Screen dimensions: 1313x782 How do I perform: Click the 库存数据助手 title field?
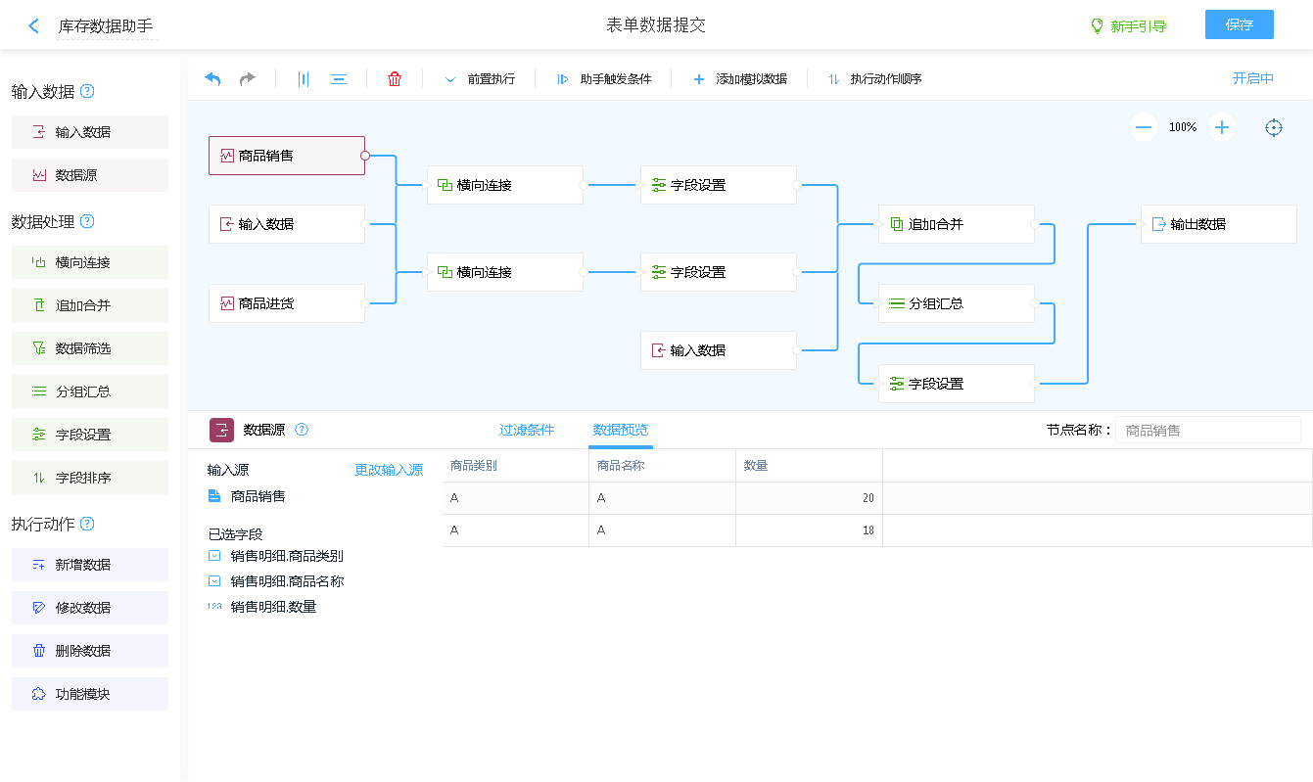pyautogui.click(x=106, y=26)
